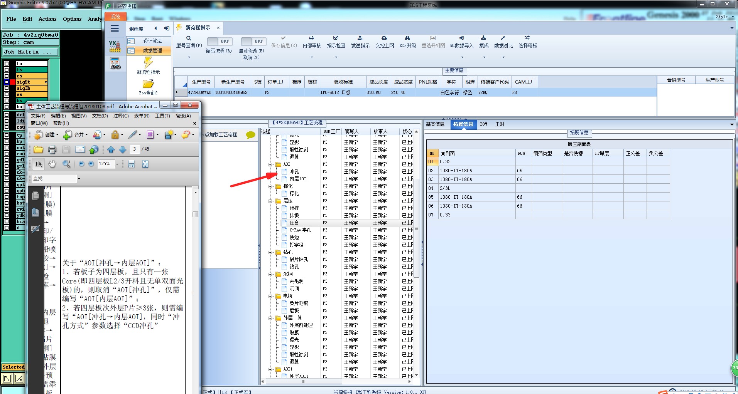The width and height of the screenshot is (738, 394).
Task: Click 文控上网 cloud upload icon
Action: click(384, 38)
